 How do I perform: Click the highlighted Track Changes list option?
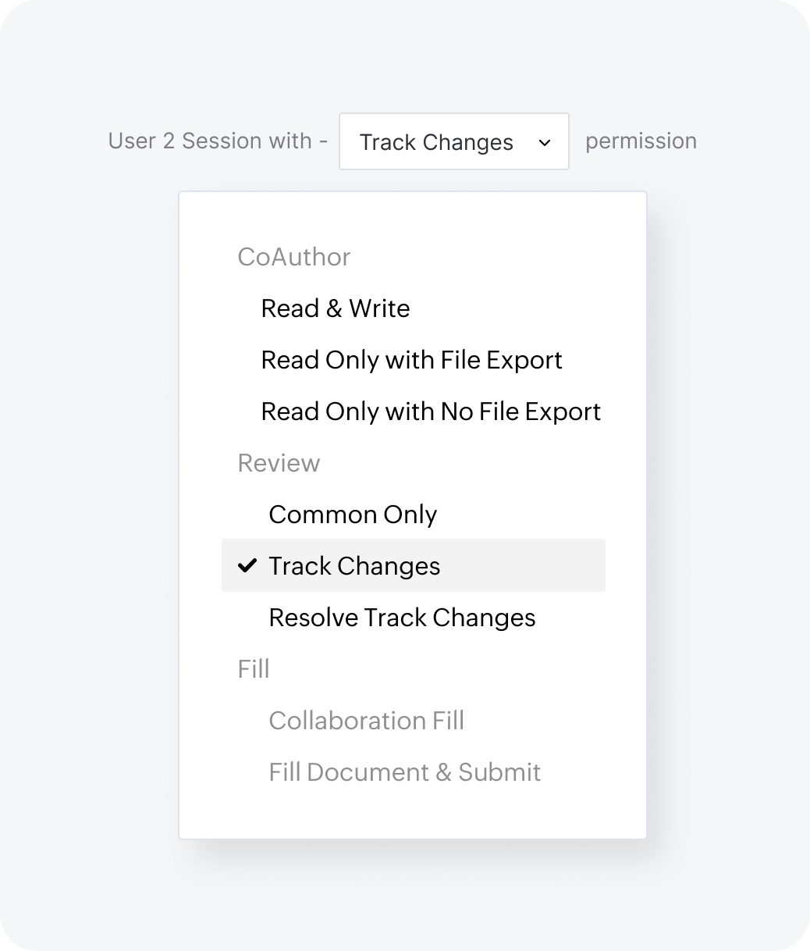pos(354,566)
